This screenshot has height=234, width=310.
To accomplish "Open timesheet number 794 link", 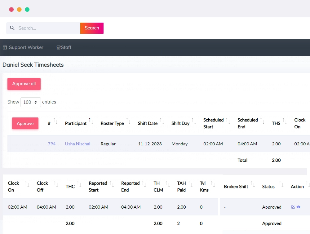I will pos(51,144).
